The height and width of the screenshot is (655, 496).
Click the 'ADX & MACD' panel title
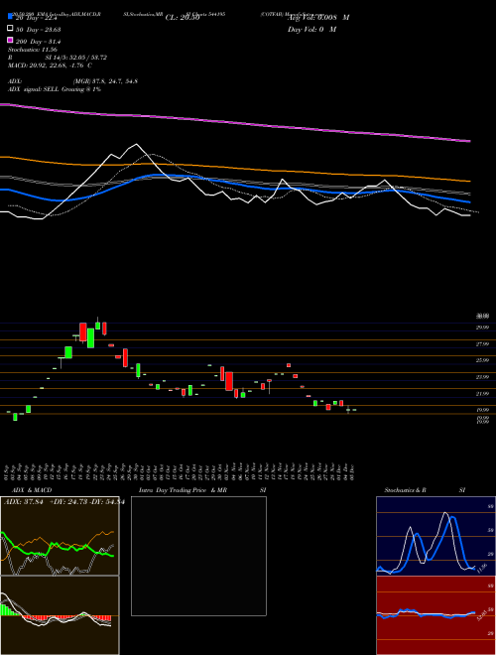[32, 490]
